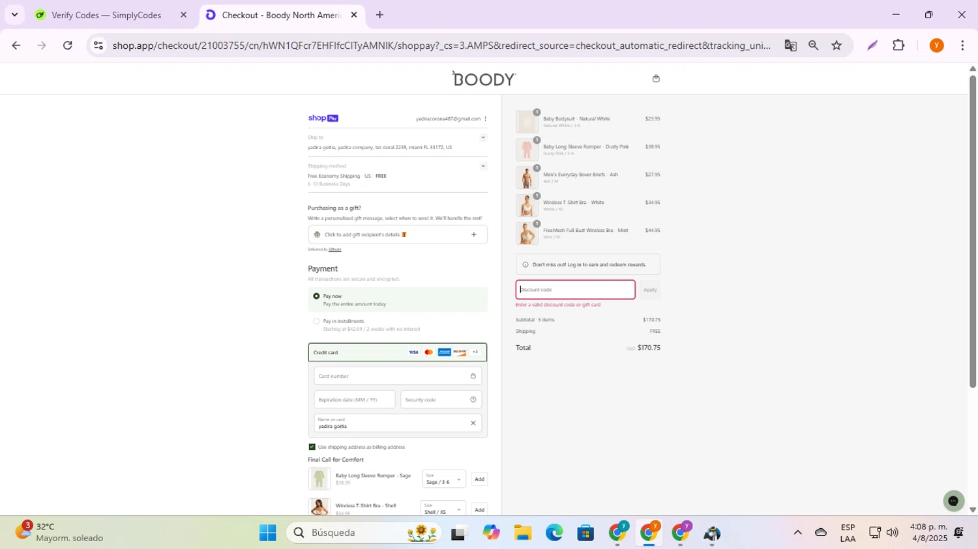Bookmark this page with the star icon
Screen dimensions: 978x549
click(837, 45)
